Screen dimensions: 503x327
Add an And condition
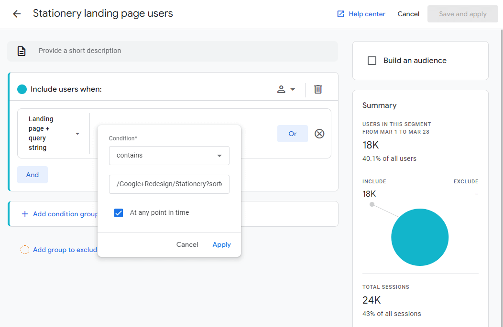tap(32, 174)
